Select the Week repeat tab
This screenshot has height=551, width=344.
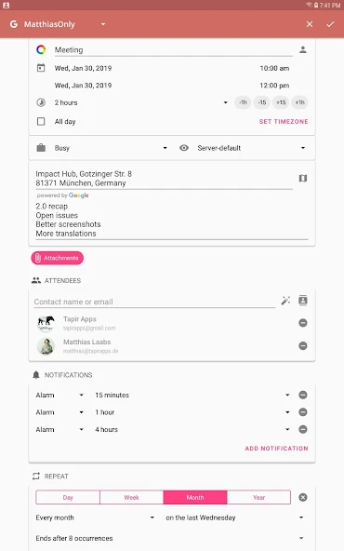(131, 497)
